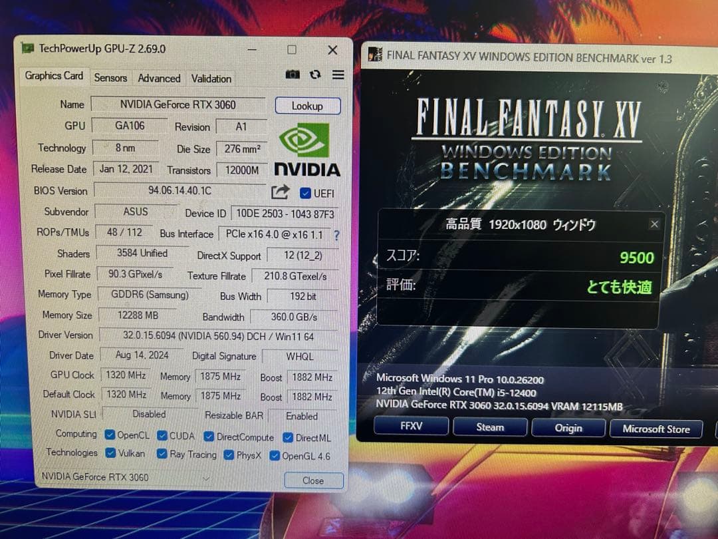Click the Driver Version field
The width and height of the screenshot is (718, 539).
click(219, 337)
